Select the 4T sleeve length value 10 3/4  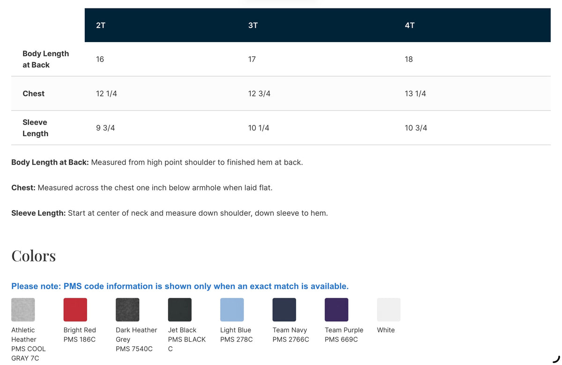tap(416, 128)
